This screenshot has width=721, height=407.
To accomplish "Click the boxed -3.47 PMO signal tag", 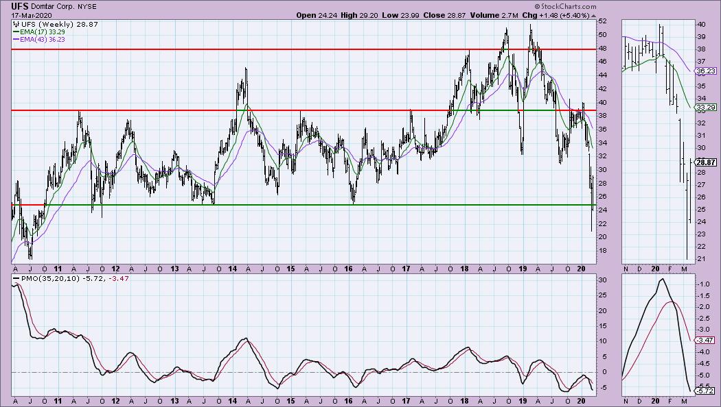I will tap(705, 340).
